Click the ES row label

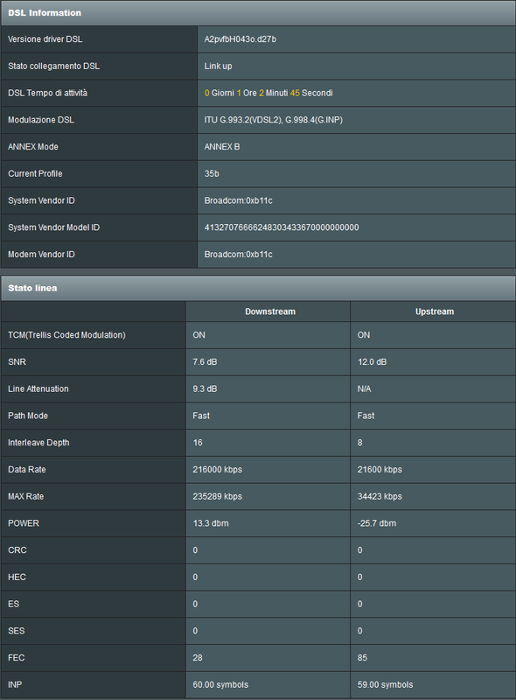pos(14,604)
